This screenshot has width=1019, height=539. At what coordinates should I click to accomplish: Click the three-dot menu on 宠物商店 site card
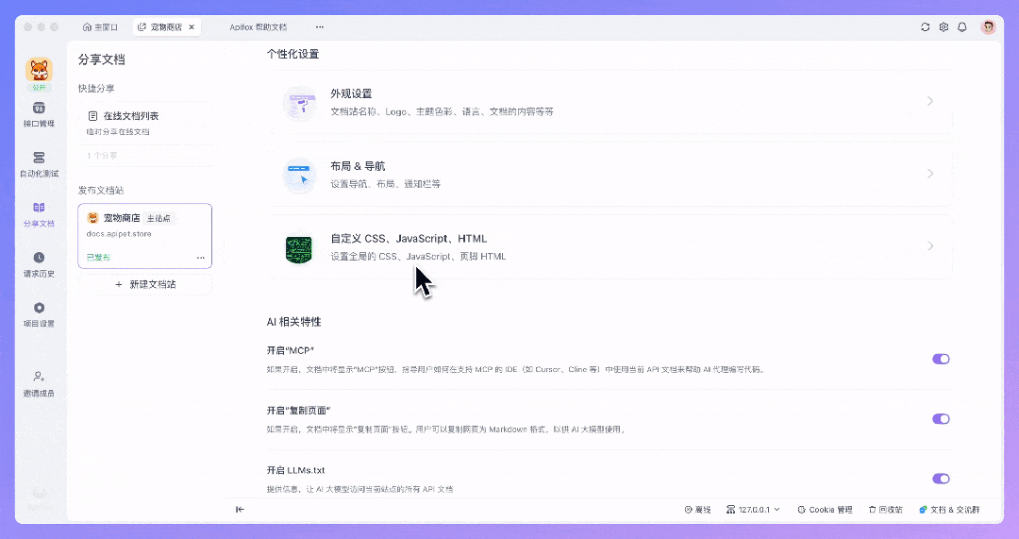201,258
